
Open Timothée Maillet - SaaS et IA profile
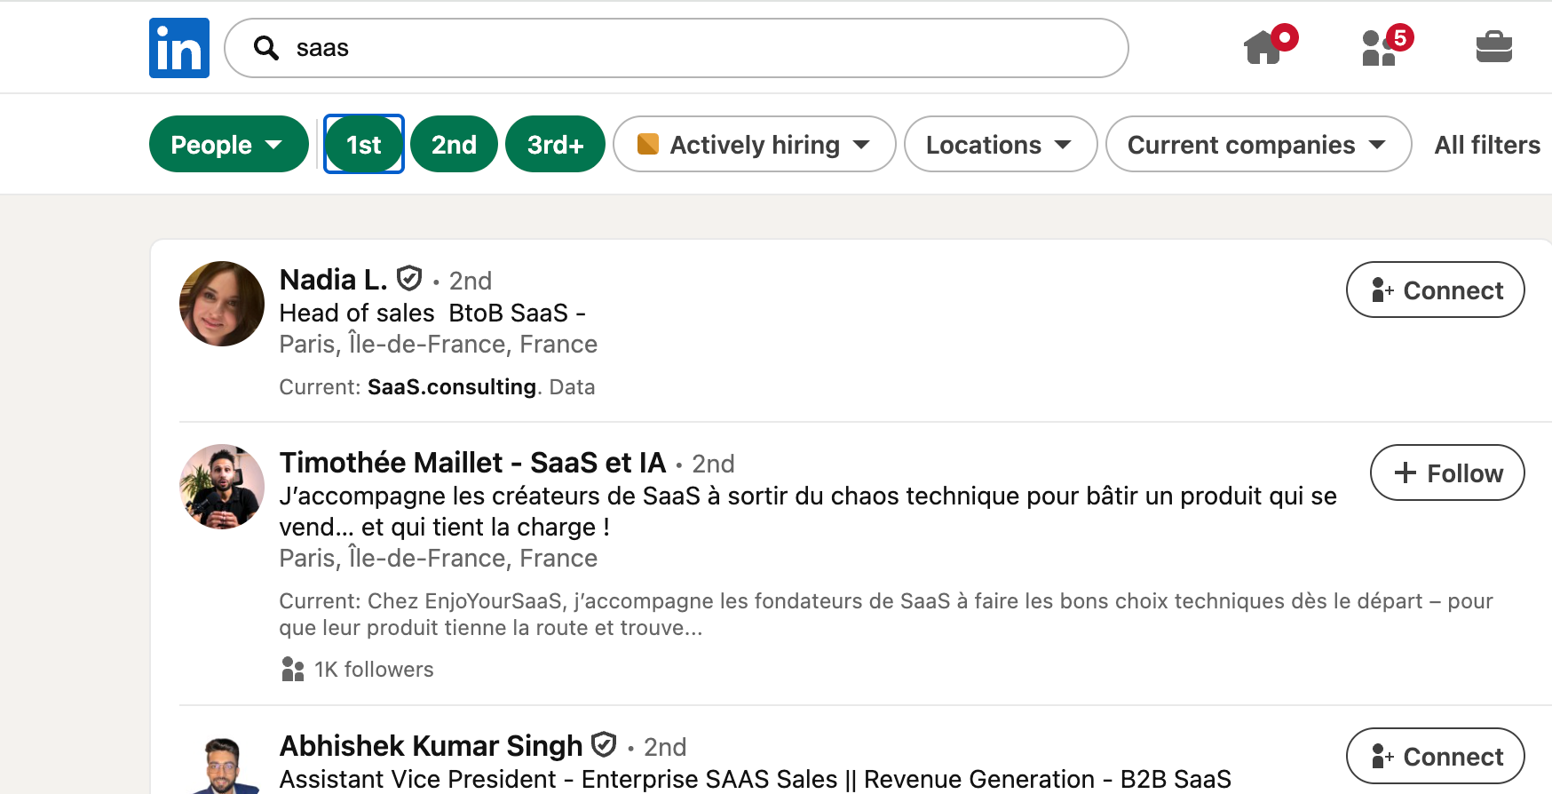(472, 463)
